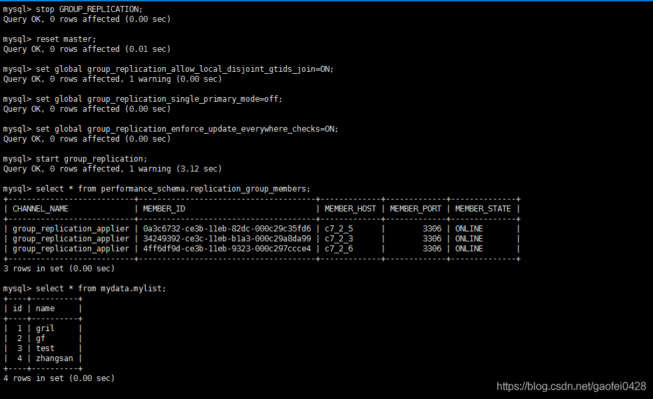Click member ID 34249392-ce3c-11eb-b1a3-000c29a8da99
The image size is (653, 399).
(227, 239)
